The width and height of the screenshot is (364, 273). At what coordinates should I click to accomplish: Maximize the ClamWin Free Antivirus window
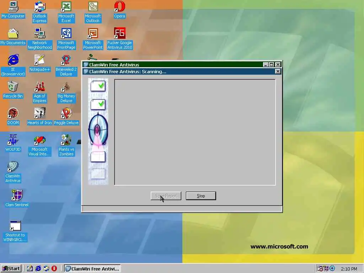pyautogui.click(x=271, y=65)
